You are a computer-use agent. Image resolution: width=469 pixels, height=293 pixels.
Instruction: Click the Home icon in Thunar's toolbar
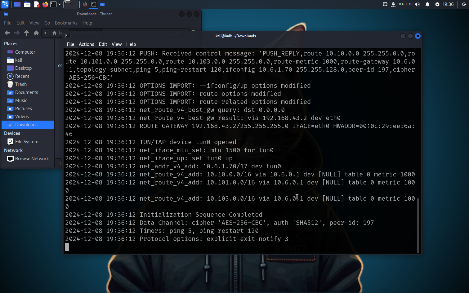tap(36, 33)
